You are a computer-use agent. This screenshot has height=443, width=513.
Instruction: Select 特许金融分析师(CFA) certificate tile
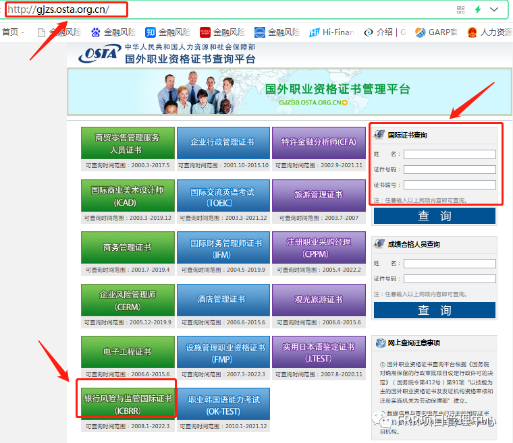[317, 142]
